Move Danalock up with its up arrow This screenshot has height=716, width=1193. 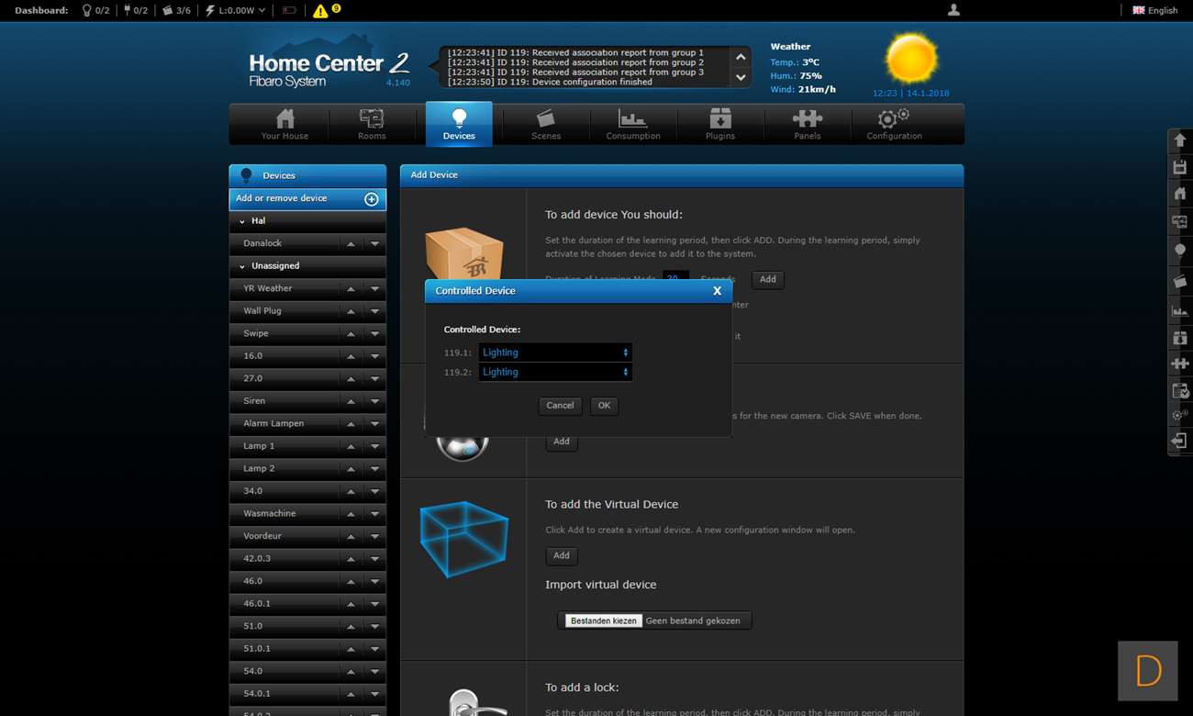351,244
